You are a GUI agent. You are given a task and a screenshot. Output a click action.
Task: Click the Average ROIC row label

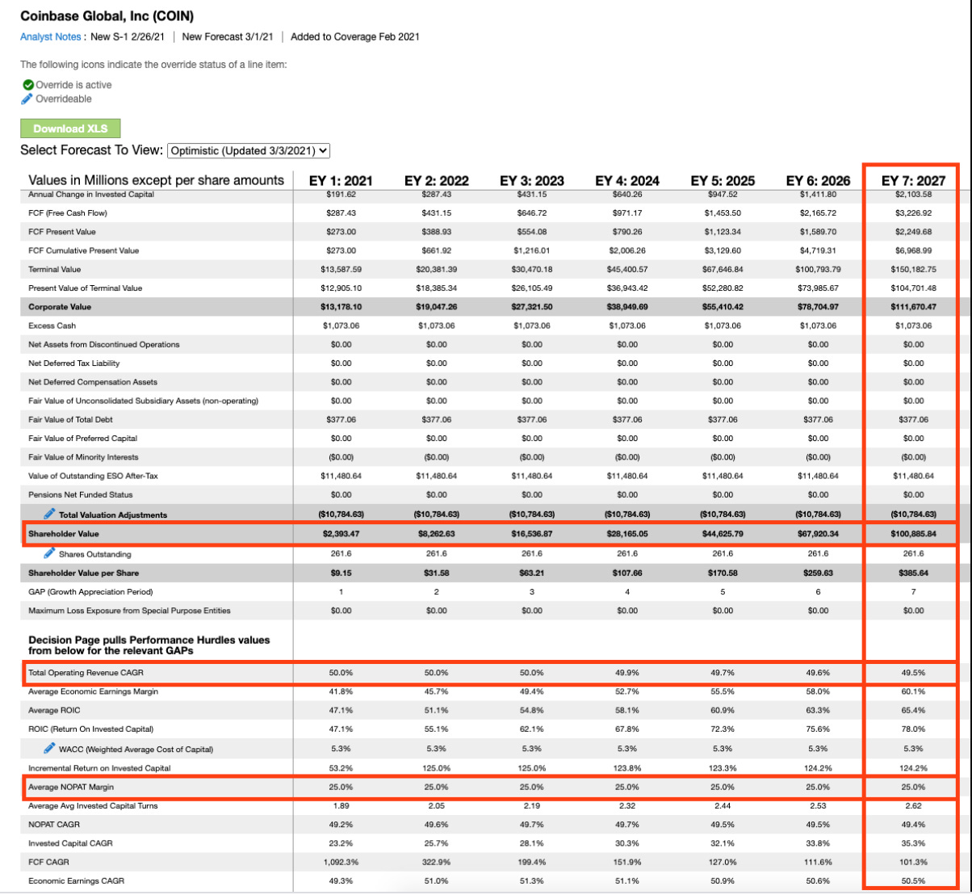point(55,710)
